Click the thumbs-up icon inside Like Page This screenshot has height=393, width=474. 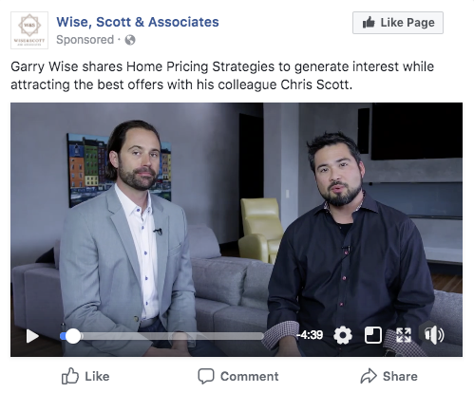click(x=369, y=23)
